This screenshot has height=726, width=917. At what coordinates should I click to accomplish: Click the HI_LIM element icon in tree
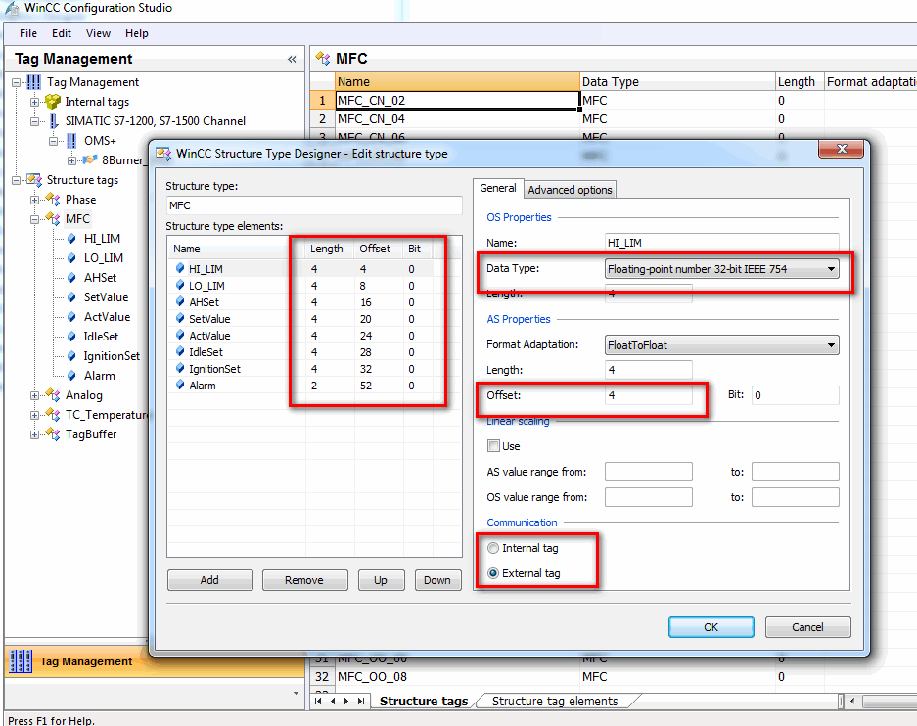(71, 239)
